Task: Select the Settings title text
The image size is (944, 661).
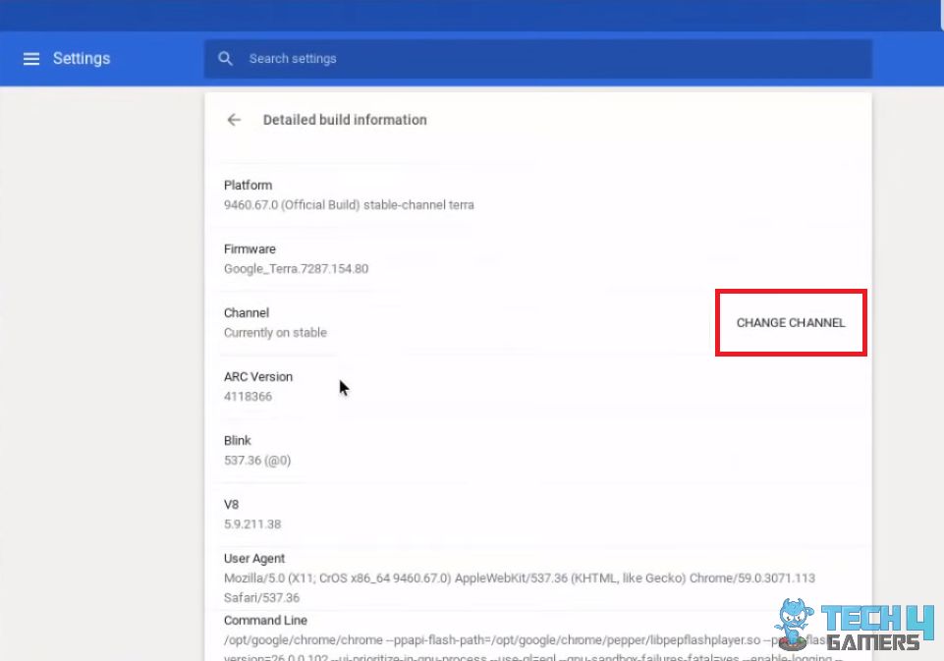Action: pos(82,58)
